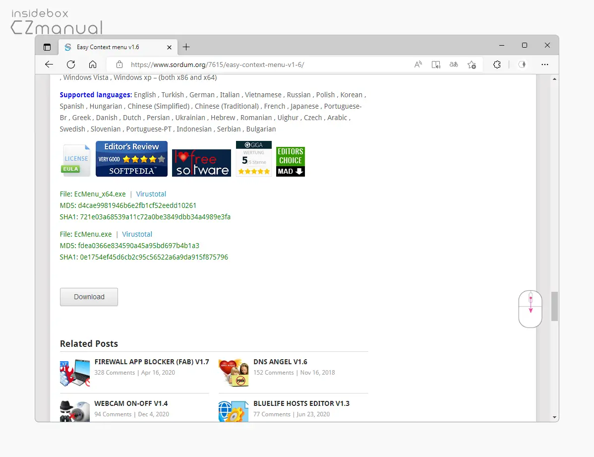Open the Softpedia Editor's Review badge
Viewport: 594px width, 457px height.
pos(131,158)
